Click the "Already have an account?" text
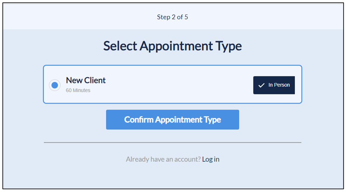 (x=163, y=159)
